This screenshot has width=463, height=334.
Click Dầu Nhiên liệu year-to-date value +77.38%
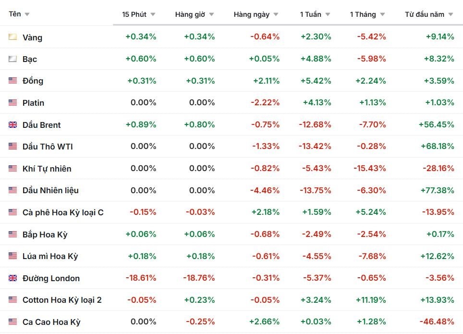tap(437, 190)
